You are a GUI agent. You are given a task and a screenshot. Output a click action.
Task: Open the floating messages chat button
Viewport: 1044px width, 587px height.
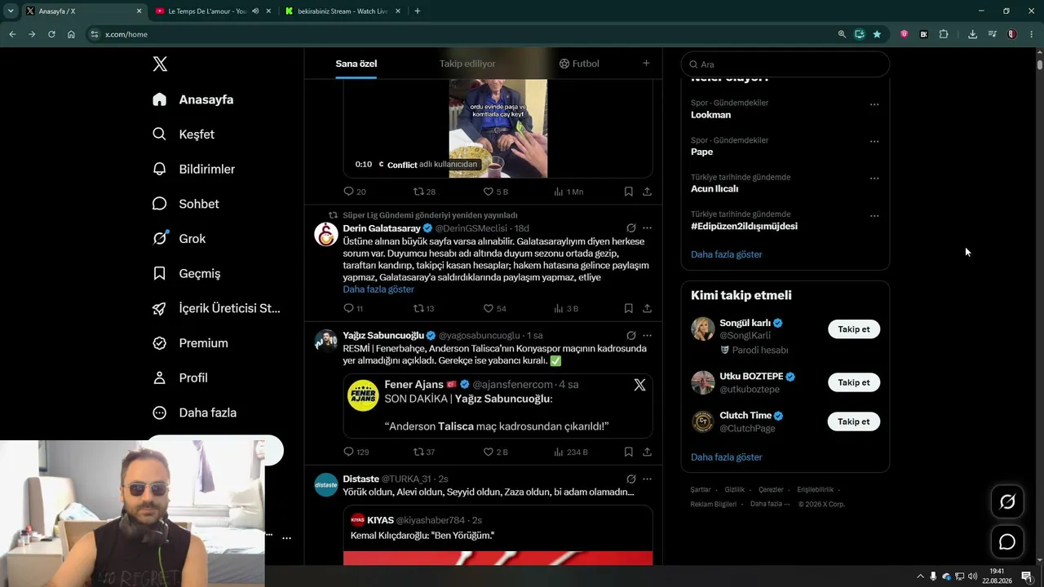(1007, 541)
